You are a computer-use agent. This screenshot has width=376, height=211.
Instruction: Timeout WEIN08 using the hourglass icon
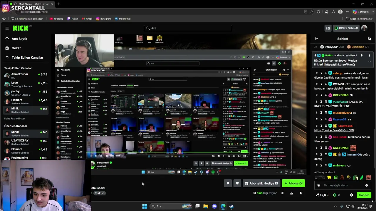pyautogui.click(x=321, y=84)
